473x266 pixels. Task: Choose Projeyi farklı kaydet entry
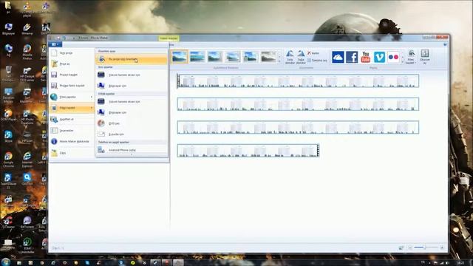click(x=72, y=86)
